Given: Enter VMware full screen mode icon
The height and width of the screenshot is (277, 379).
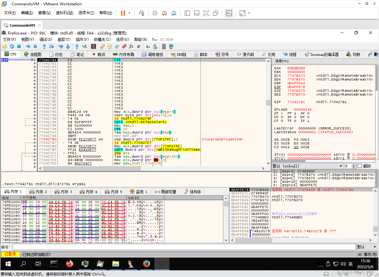Looking at the screenshot, I should click(x=206, y=13).
